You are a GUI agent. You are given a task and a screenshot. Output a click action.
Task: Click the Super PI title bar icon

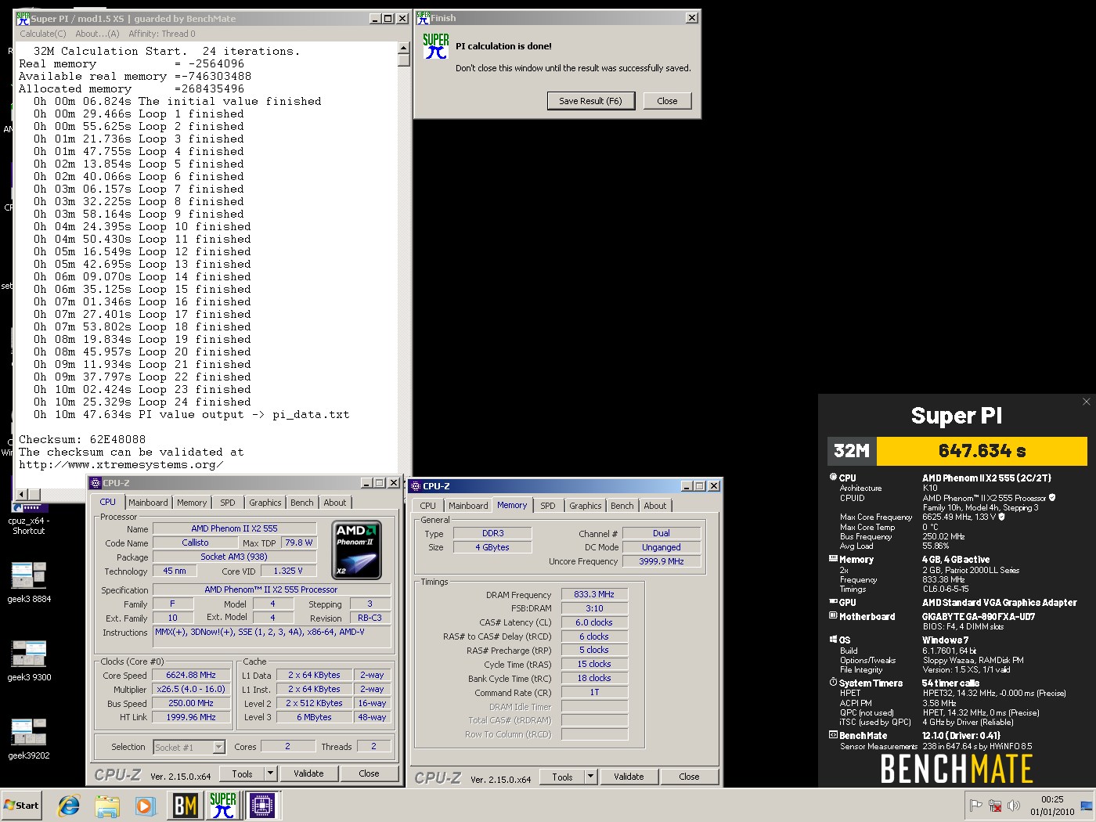[23, 18]
